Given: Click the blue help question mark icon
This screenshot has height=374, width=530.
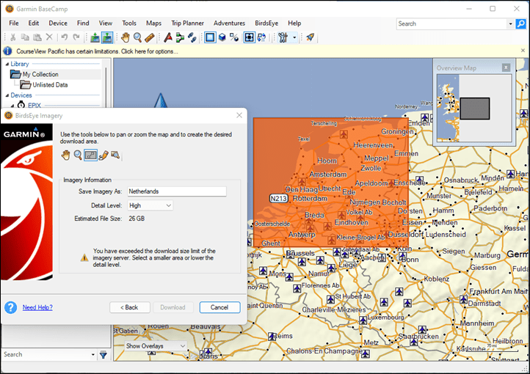Looking at the screenshot, I should click(x=11, y=307).
